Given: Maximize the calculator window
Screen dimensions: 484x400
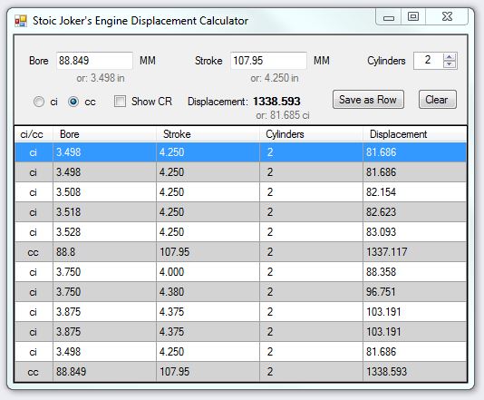Looking at the screenshot, I should click(413, 16).
